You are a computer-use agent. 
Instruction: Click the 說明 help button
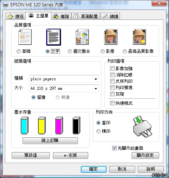(151, 169)
